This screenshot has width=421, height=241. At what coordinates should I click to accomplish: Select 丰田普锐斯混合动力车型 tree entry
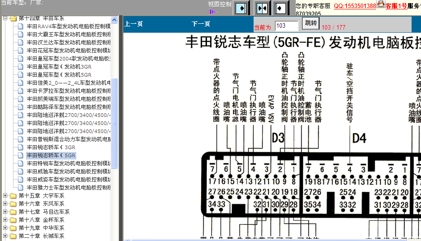point(69,139)
